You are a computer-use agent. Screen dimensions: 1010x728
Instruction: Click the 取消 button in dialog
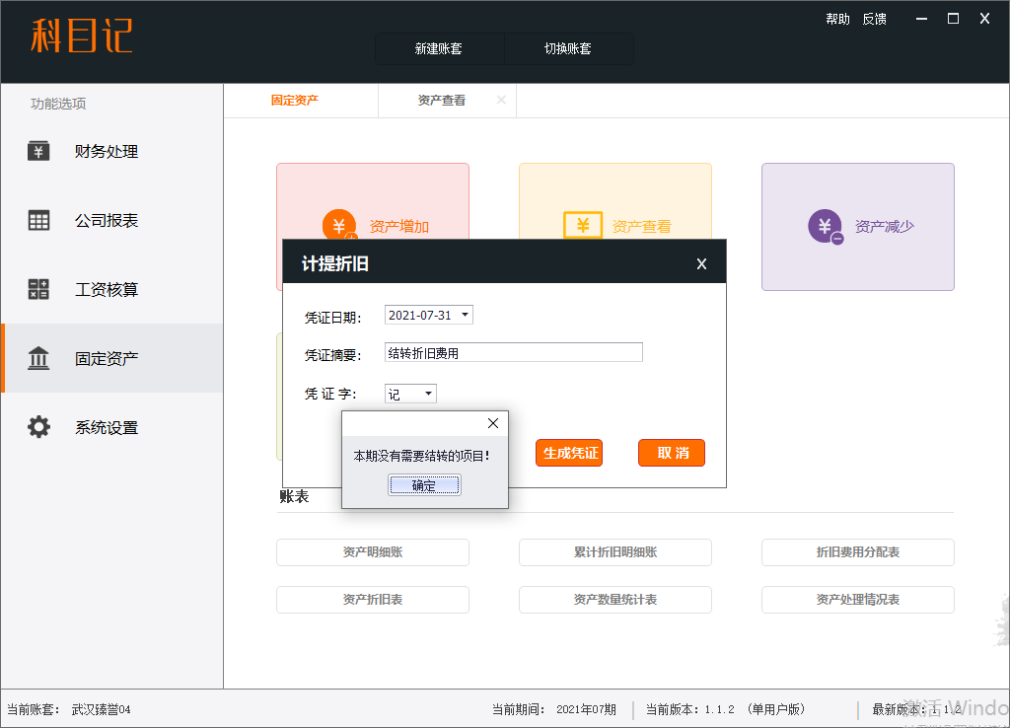tap(672, 453)
